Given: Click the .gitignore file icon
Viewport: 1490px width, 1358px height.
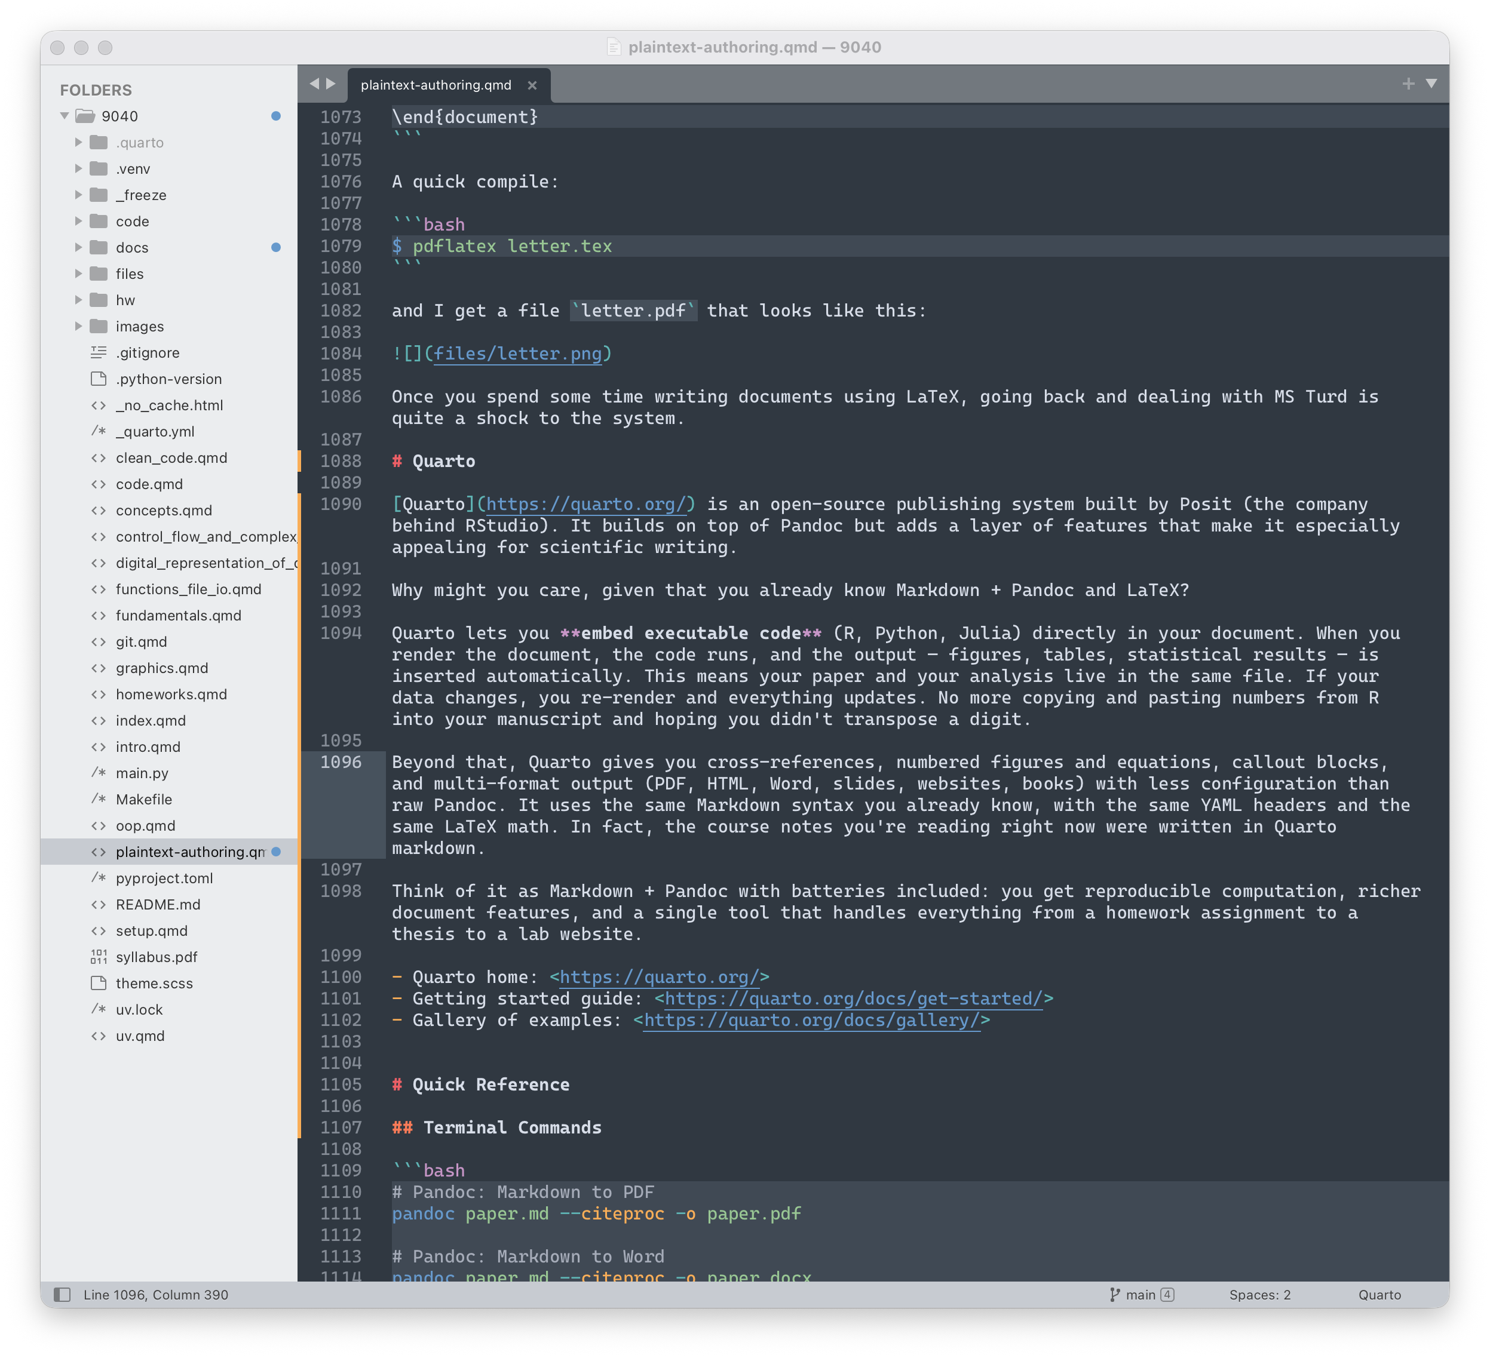Looking at the screenshot, I should pos(99,352).
